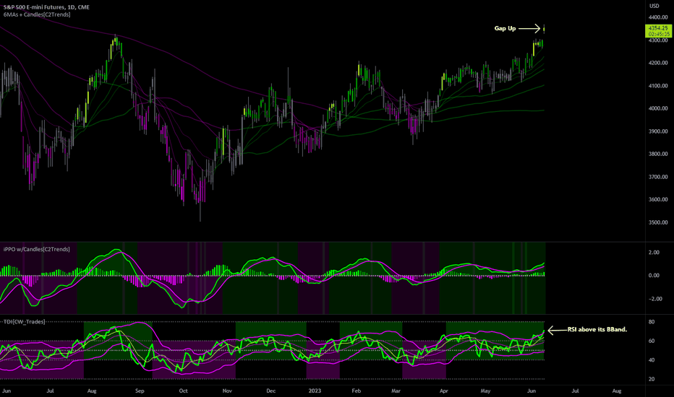Open the iPPO w/Candles[C2Trends] indicator legend
Viewport: 674px width, 397px height.
37,249
